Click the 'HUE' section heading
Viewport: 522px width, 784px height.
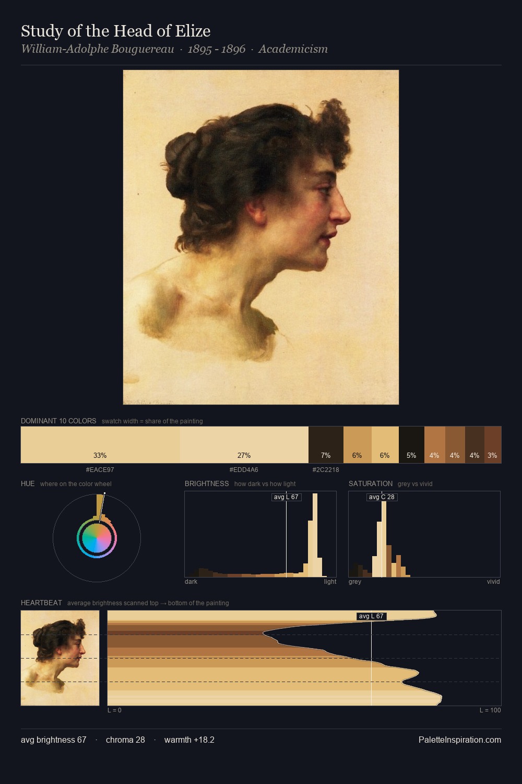28,483
